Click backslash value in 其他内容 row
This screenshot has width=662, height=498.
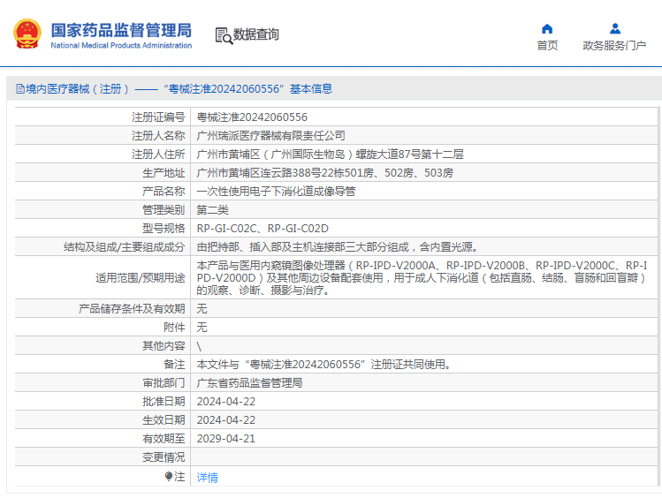coord(199,346)
